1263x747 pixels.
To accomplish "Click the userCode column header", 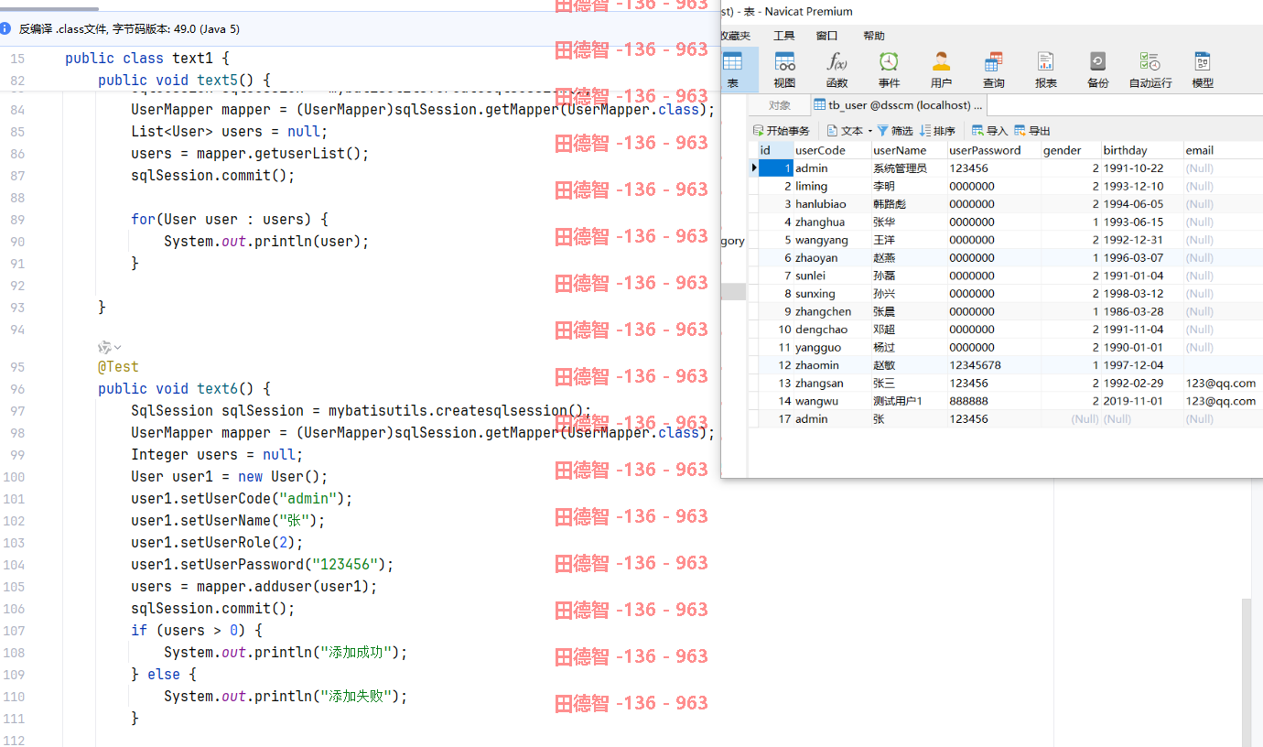I will [831, 150].
